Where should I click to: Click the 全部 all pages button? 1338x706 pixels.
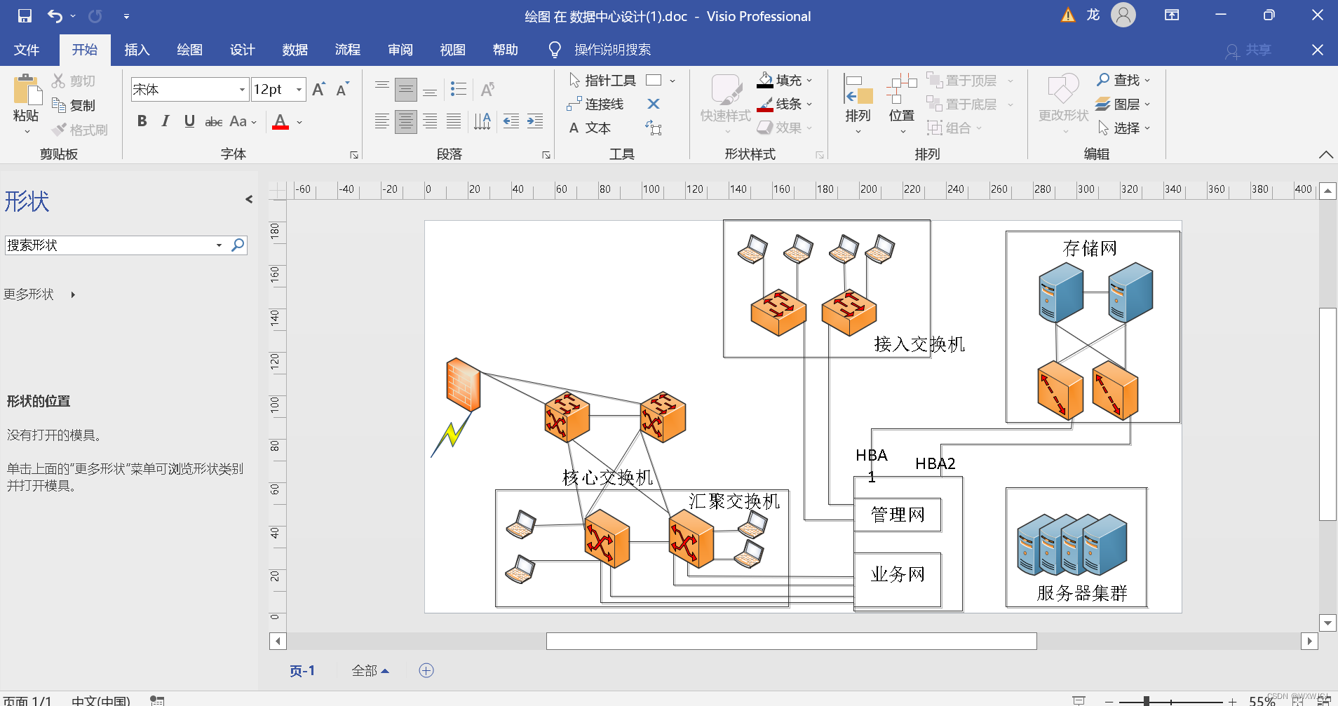[370, 671]
